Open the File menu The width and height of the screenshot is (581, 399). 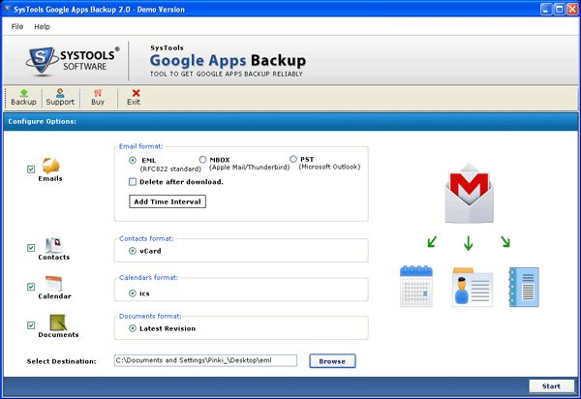point(17,26)
